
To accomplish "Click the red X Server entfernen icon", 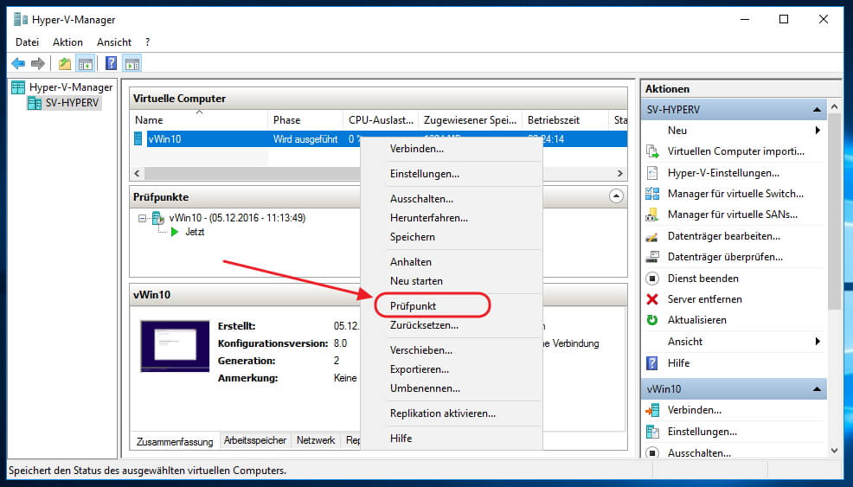I will [x=651, y=299].
